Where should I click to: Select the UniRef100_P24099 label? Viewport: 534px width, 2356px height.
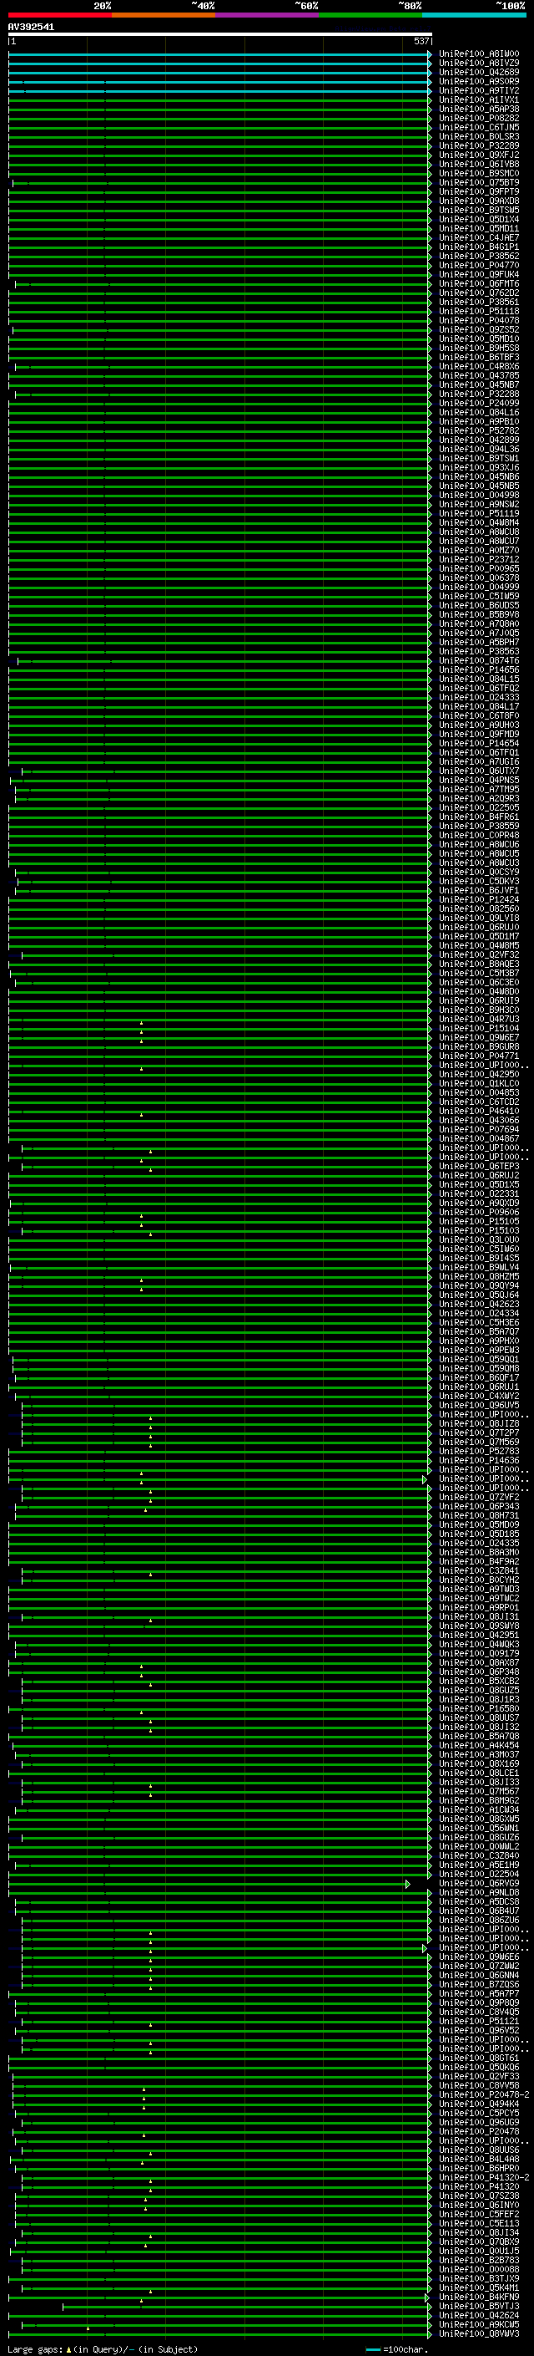[479, 404]
